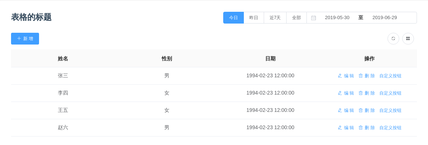Select the name cell 赵六

pyautogui.click(x=63, y=128)
